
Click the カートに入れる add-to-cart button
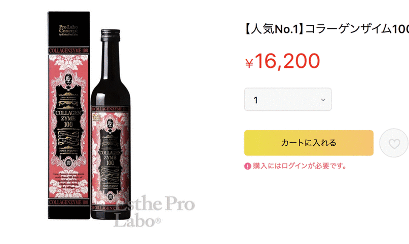pyautogui.click(x=309, y=143)
